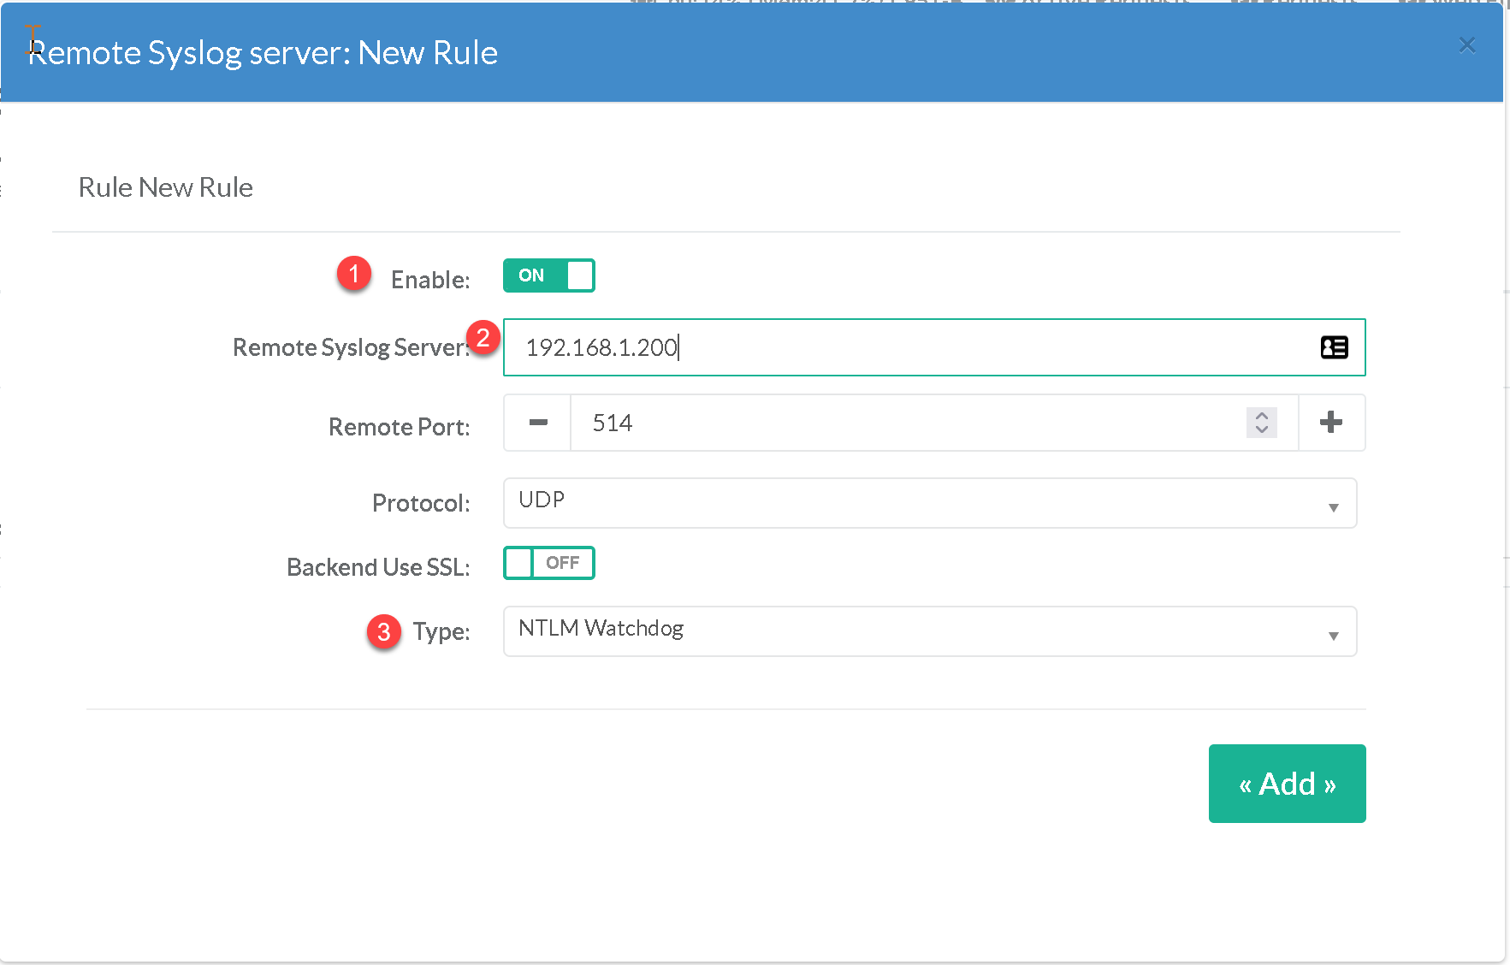Close the New Rule dialog
1510x965 pixels.
1466,45
